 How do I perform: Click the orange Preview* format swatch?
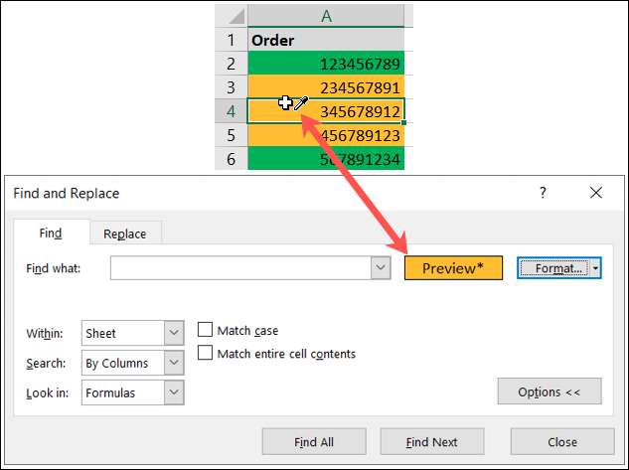coord(453,268)
